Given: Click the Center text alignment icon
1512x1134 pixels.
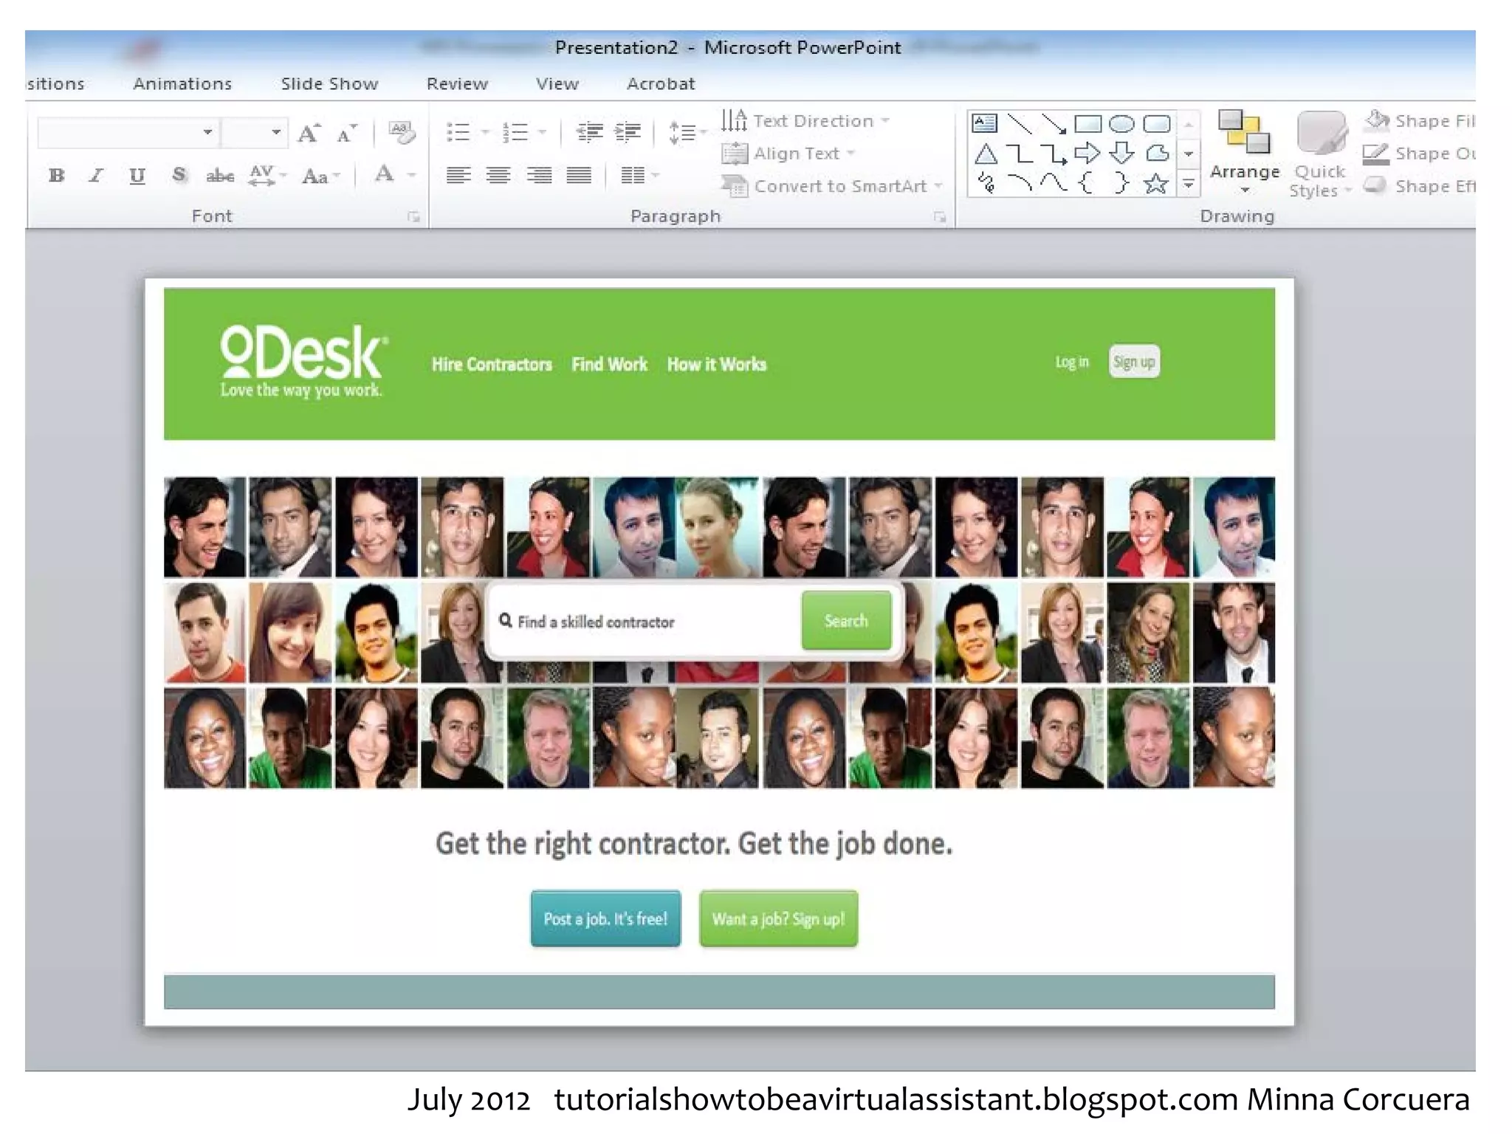Looking at the screenshot, I should (x=498, y=175).
